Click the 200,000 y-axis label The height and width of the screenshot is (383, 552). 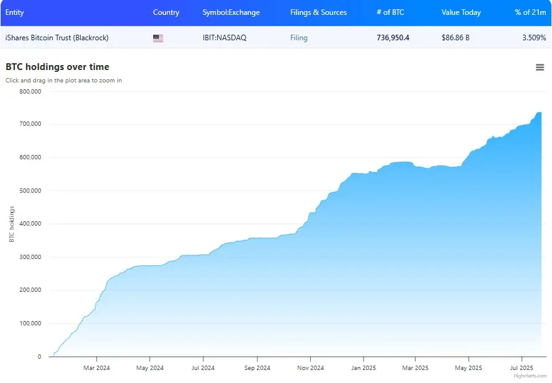(x=30, y=290)
